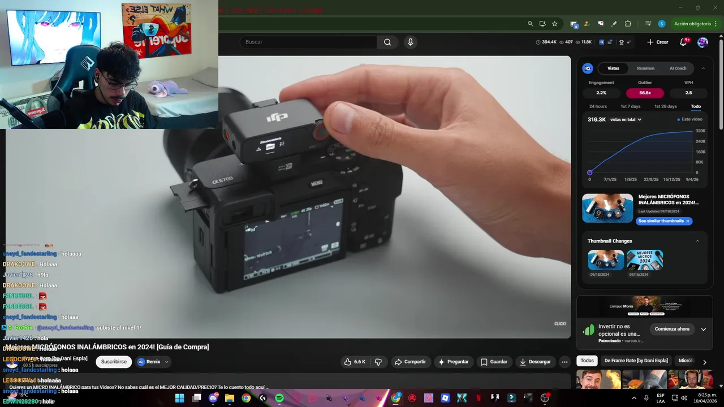Select the De Frame Rate chip
Screen dimensions: 724x407
point(636,361)
